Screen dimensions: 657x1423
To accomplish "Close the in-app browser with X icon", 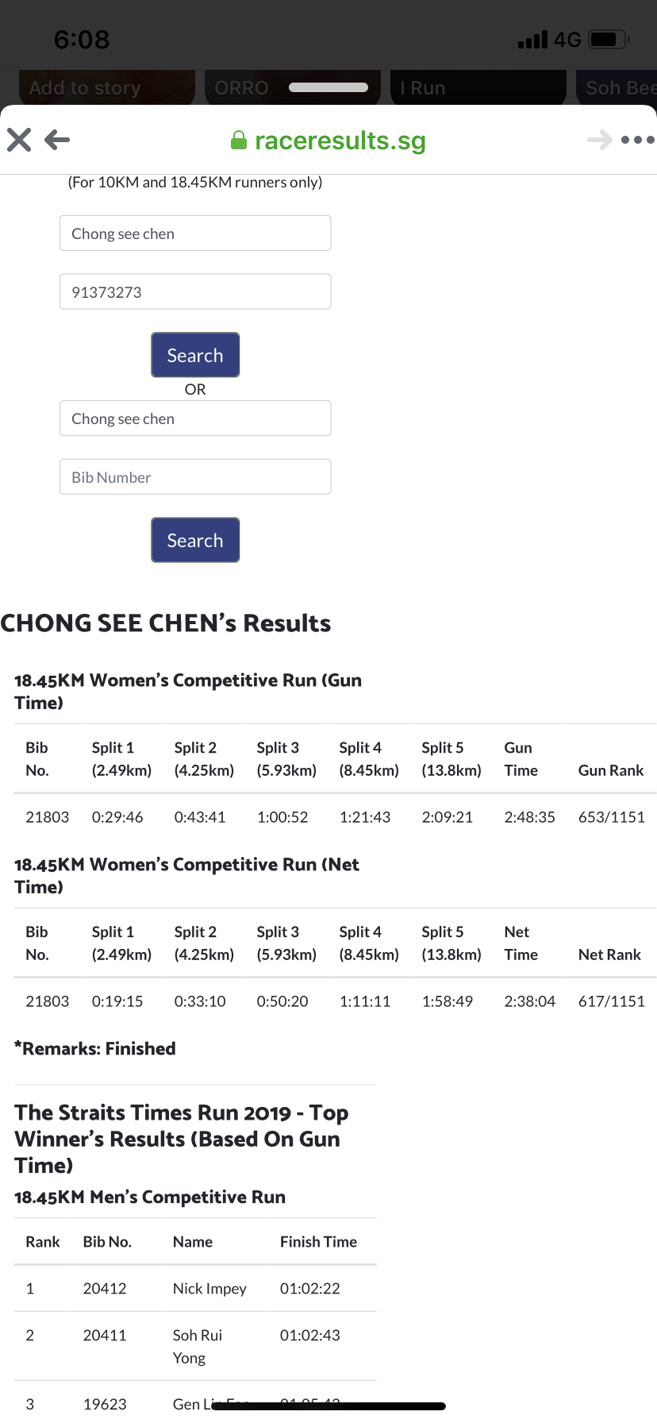I will click(19, 140).
